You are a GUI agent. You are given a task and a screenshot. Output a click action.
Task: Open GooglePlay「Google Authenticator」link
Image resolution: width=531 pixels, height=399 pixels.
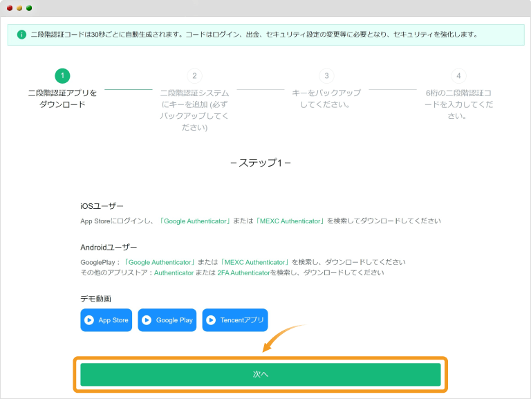(160, 263)
